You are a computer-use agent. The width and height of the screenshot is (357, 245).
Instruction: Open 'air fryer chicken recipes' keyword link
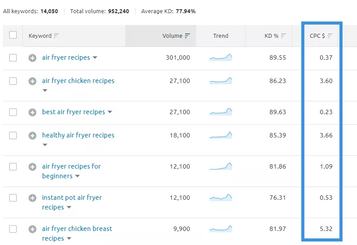pyautogui.click(x=78, y=81)
